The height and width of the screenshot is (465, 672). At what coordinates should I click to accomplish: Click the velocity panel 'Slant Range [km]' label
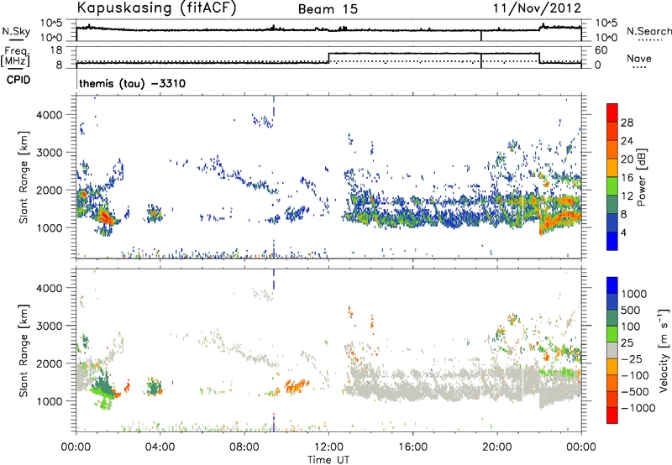click(x=24, y=350)
